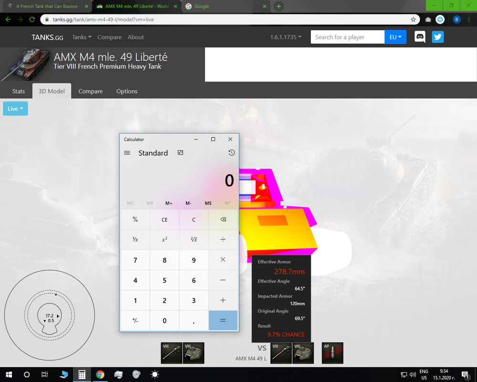Click the right arrow in the angle dial

pos(58,316)
